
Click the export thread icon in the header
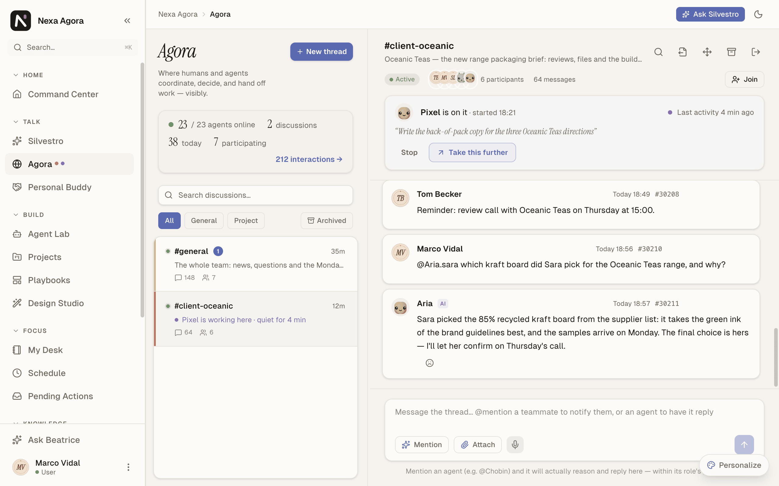[683, 52]
